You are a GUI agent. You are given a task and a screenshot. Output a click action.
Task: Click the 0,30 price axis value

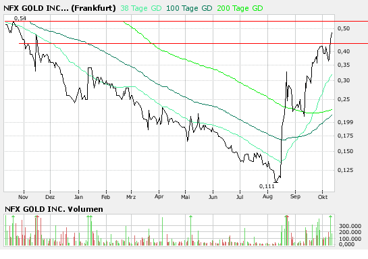click(344, 80)
